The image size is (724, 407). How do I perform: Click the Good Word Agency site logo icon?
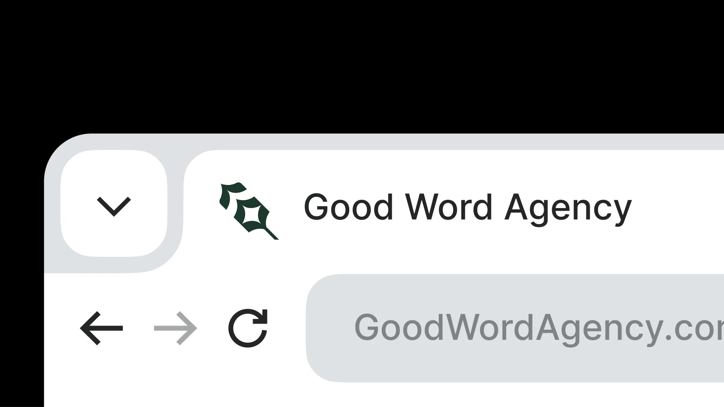[249, 211]
